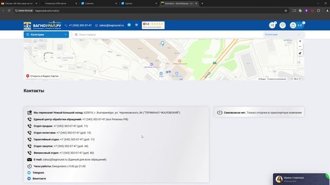
Task: Click the warehouse map icon beside address
Action: point(29,113)
